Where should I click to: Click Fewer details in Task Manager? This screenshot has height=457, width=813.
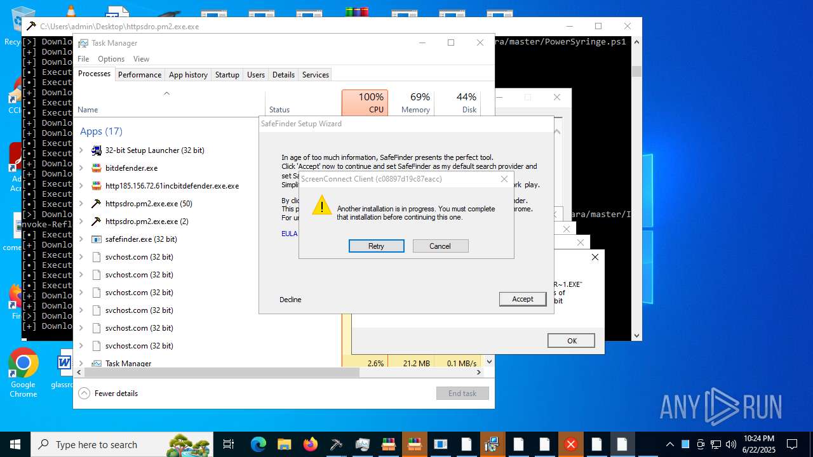(109, 394)
